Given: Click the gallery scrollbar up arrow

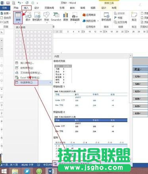Looking at the screenshot, I should pos(131,56).
